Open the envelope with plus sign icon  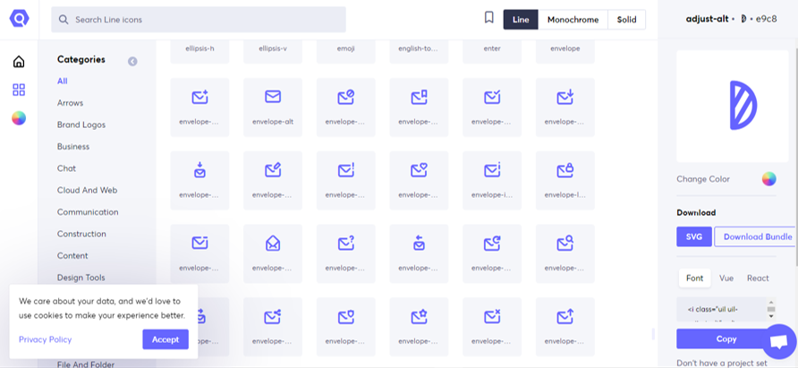click(x=199, y=107)
